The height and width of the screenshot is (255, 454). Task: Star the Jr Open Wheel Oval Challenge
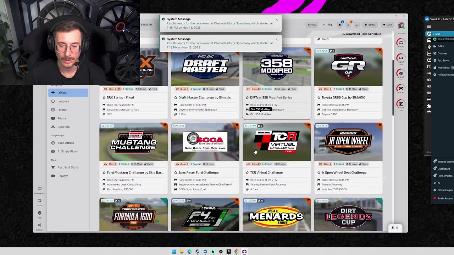(x=319, y=172)
